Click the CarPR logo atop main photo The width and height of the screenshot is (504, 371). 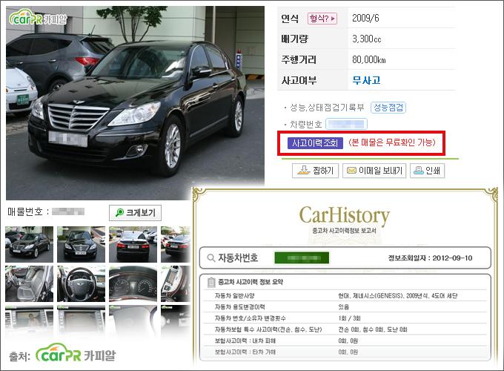(38, 18)
